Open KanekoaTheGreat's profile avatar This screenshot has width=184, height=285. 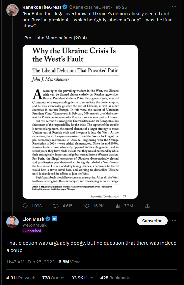coord(12,10)
